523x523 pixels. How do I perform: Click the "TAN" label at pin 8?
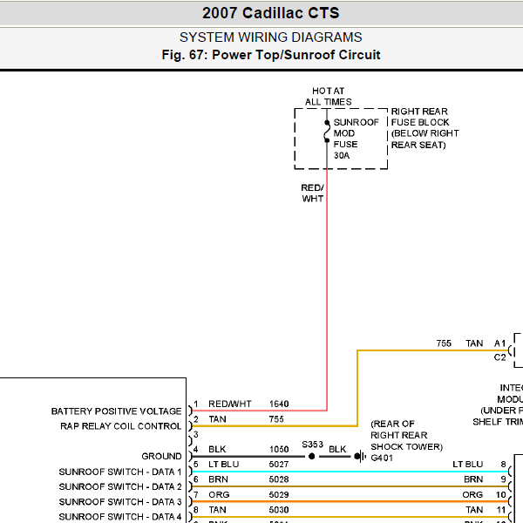tap(217, 510)
